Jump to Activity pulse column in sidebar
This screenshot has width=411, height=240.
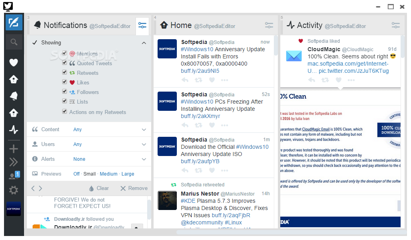[14, 130]
